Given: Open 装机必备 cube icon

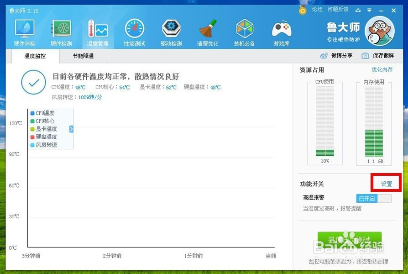Looking at the screenshot, I should pyautogui.click(x=244, y=28).
